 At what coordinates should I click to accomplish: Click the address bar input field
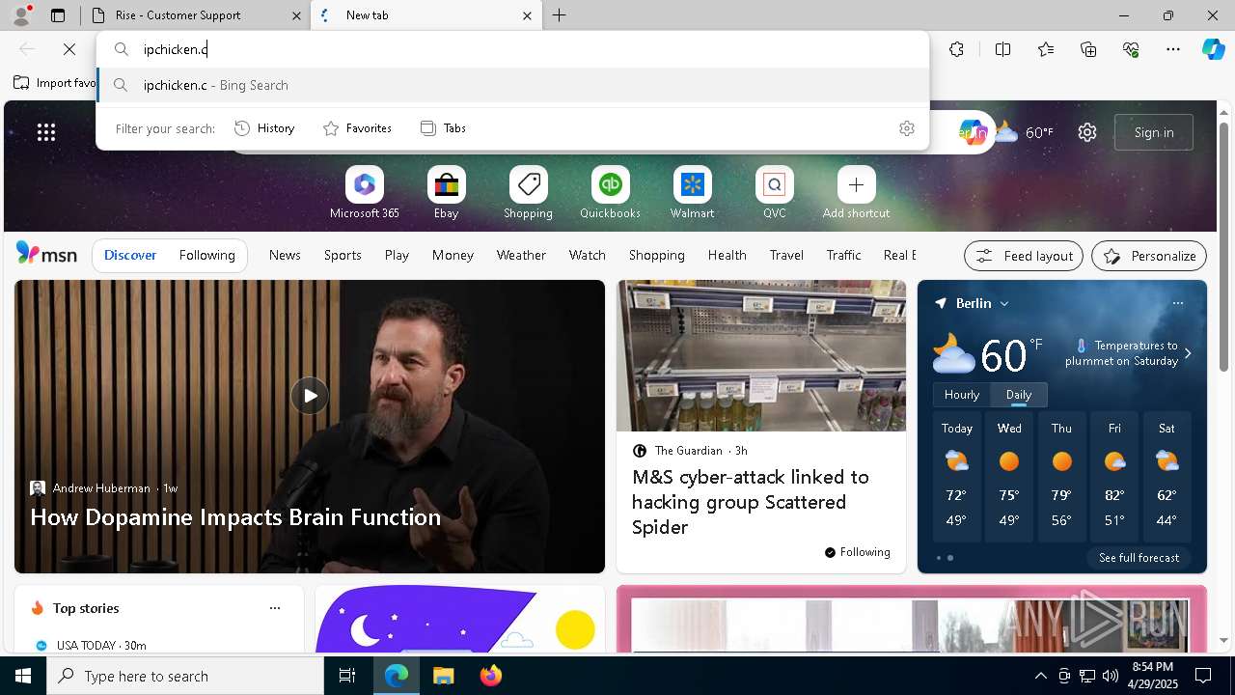[x=513, y=49]
